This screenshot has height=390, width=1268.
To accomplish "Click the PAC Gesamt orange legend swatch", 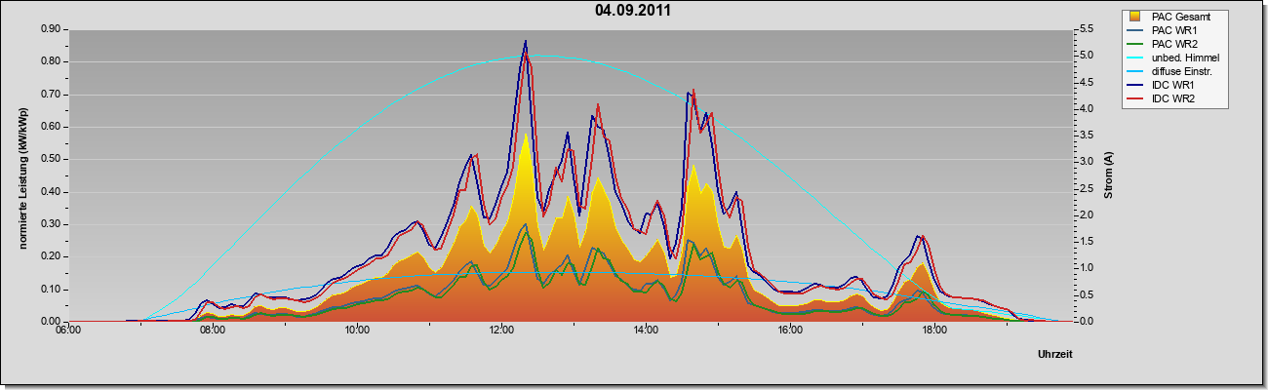I will pyautogui.click(x=1136, y=16).
